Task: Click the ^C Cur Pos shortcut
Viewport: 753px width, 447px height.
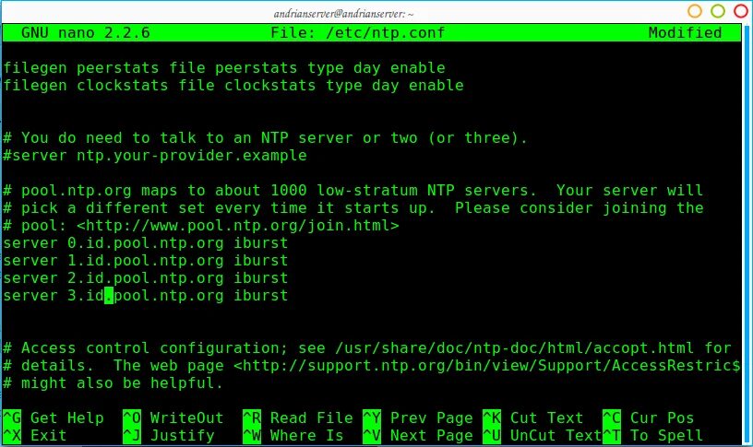Action: click(649, 418)
